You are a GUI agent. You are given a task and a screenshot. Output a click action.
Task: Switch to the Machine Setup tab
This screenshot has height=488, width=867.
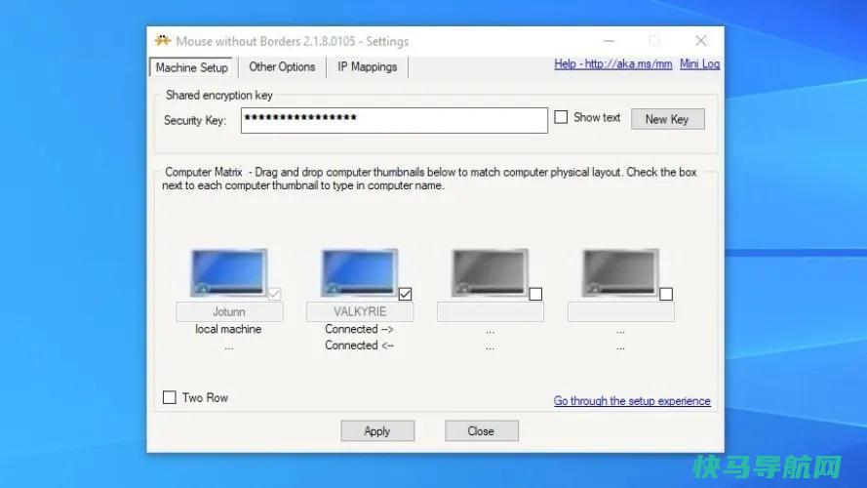192,67
